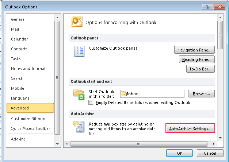Image resolution: width=229 pixels, height=162 pixels.
Task: Enable Empty Deleted Items folders checkbox
Action: point(91,103)
